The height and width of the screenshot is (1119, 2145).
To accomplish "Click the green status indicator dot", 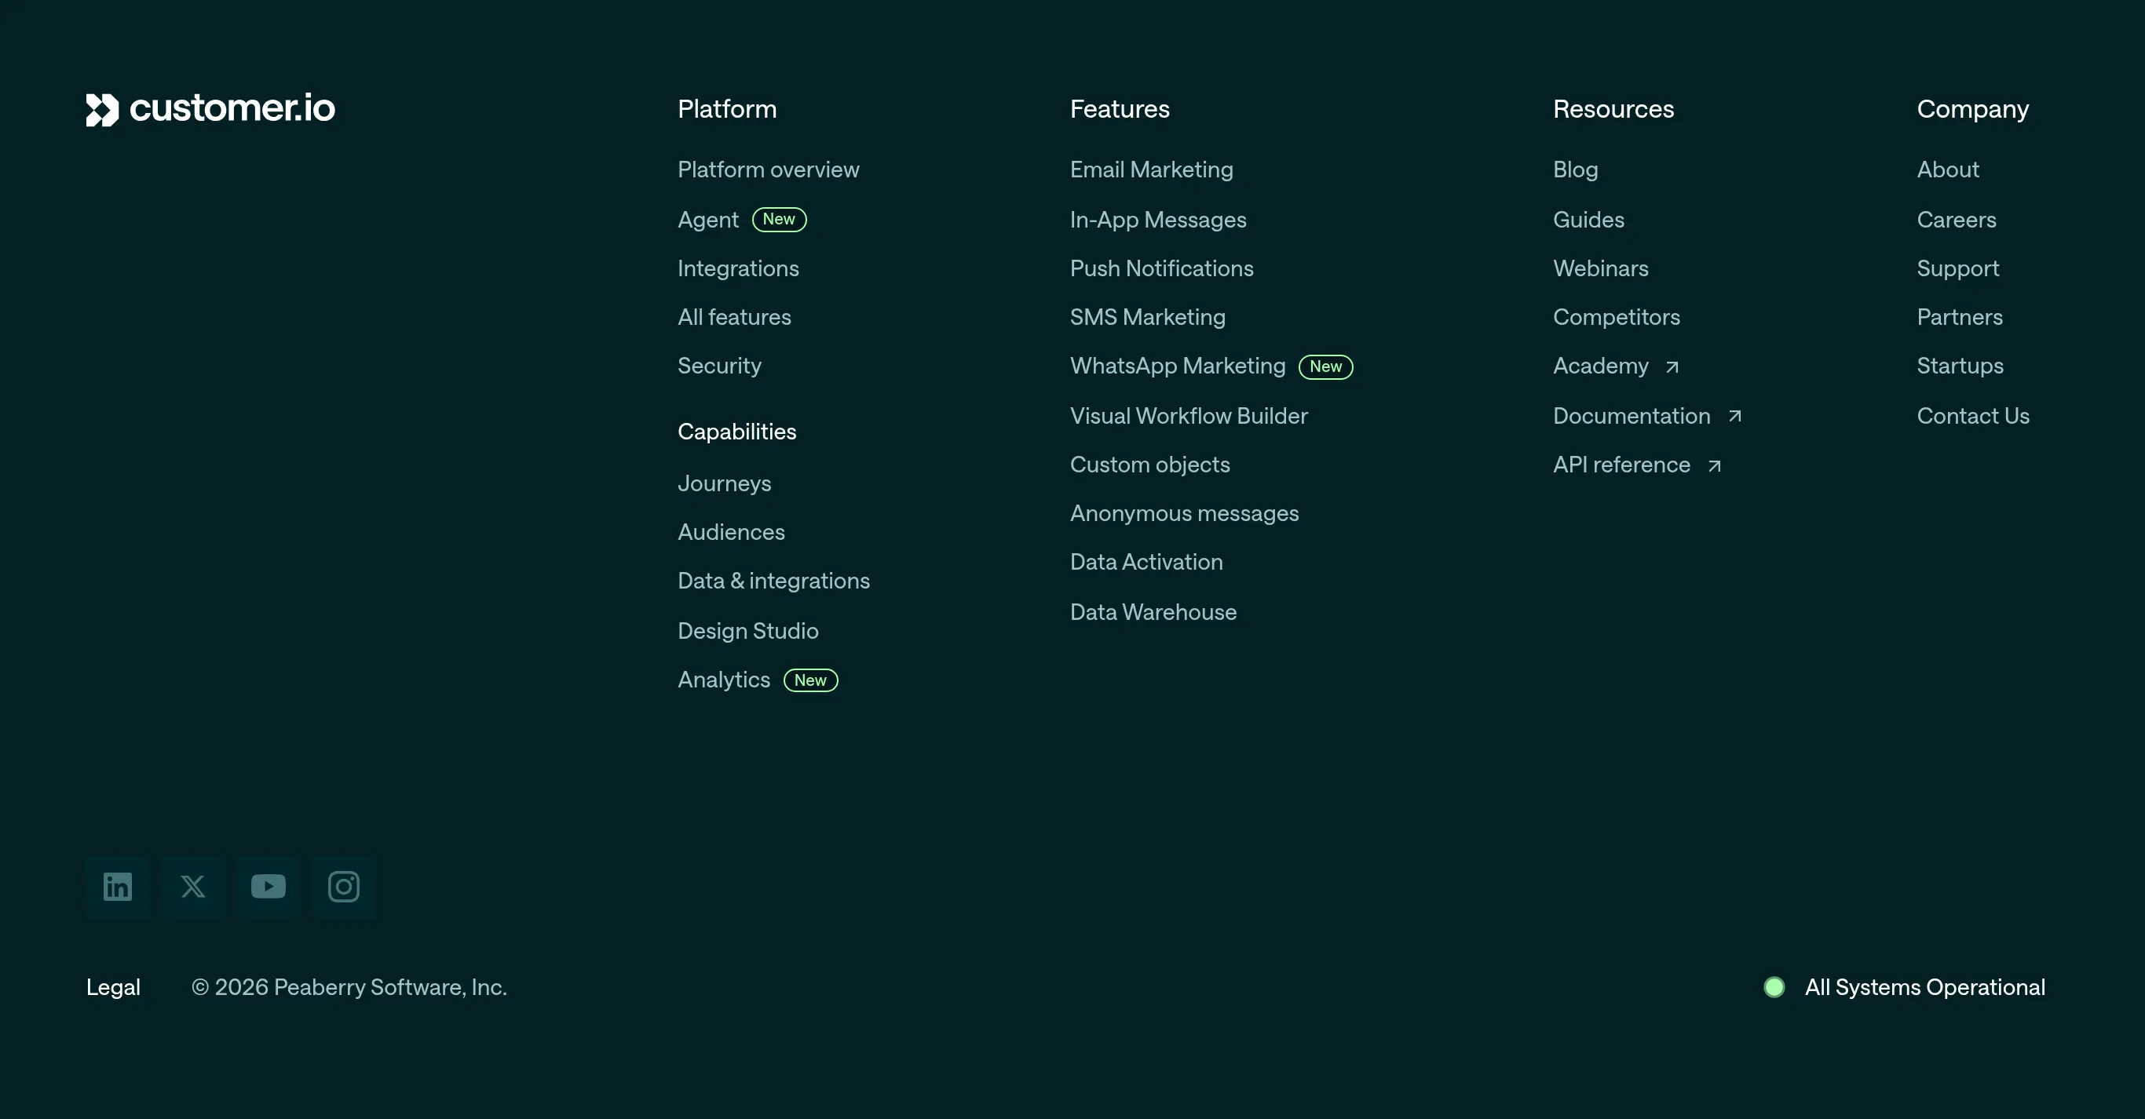I will pyautogui.click(x=1774, y=986).
